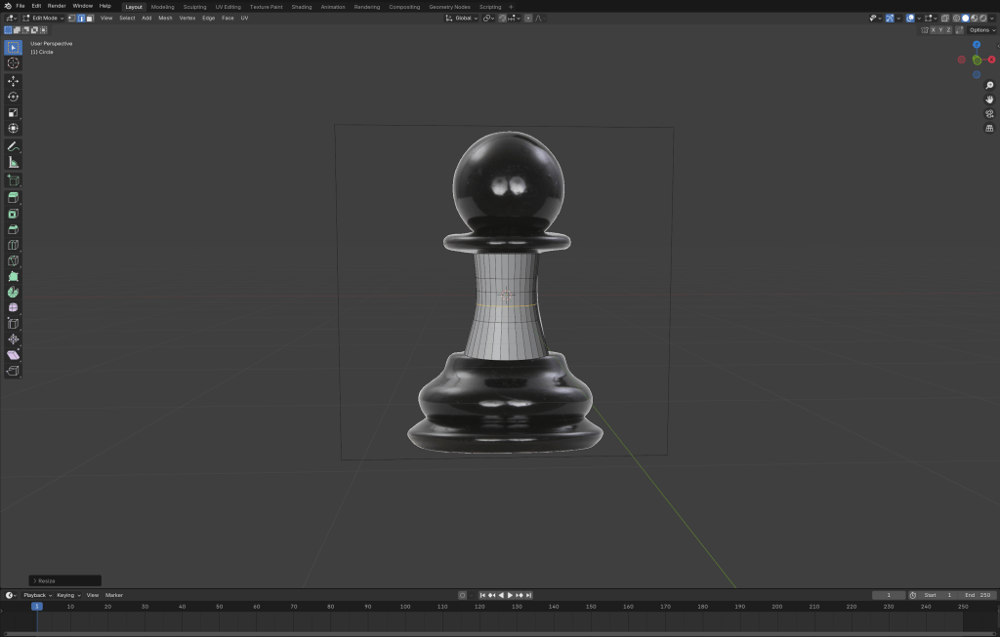Click the pan view hand icon

coord(989,100)
